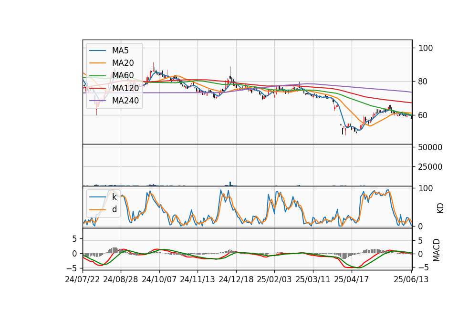Screen dimensions: 458x329
Task: Click the price axis value 60
Action: [x=423, y=115]
